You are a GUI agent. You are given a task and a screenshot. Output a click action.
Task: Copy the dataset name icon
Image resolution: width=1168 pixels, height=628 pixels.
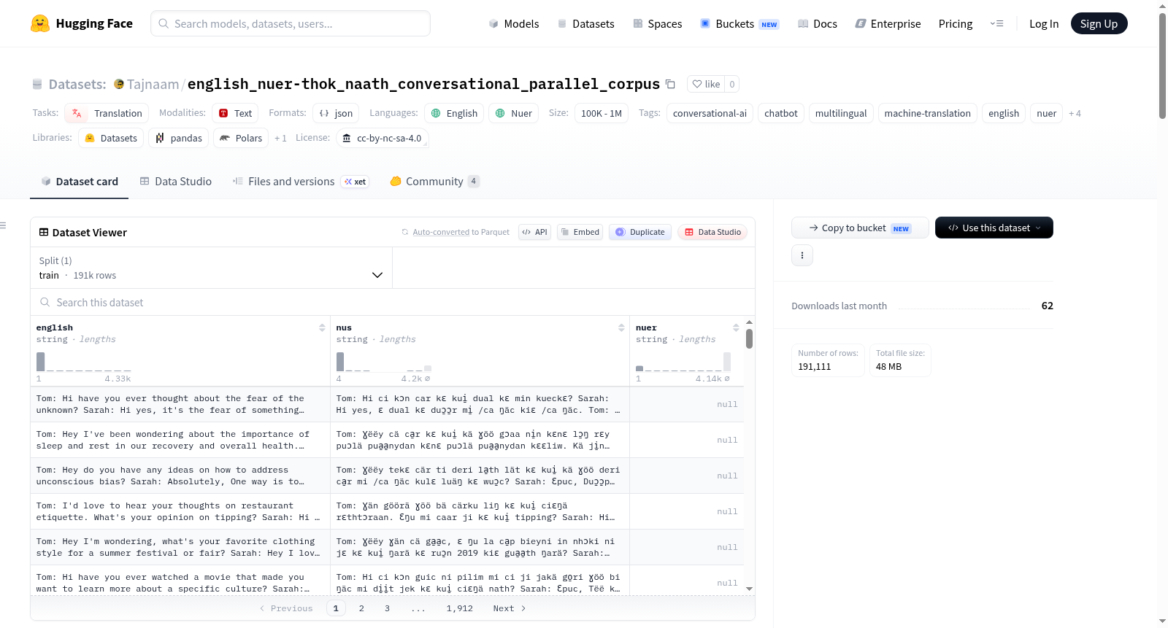coord(670,84)
